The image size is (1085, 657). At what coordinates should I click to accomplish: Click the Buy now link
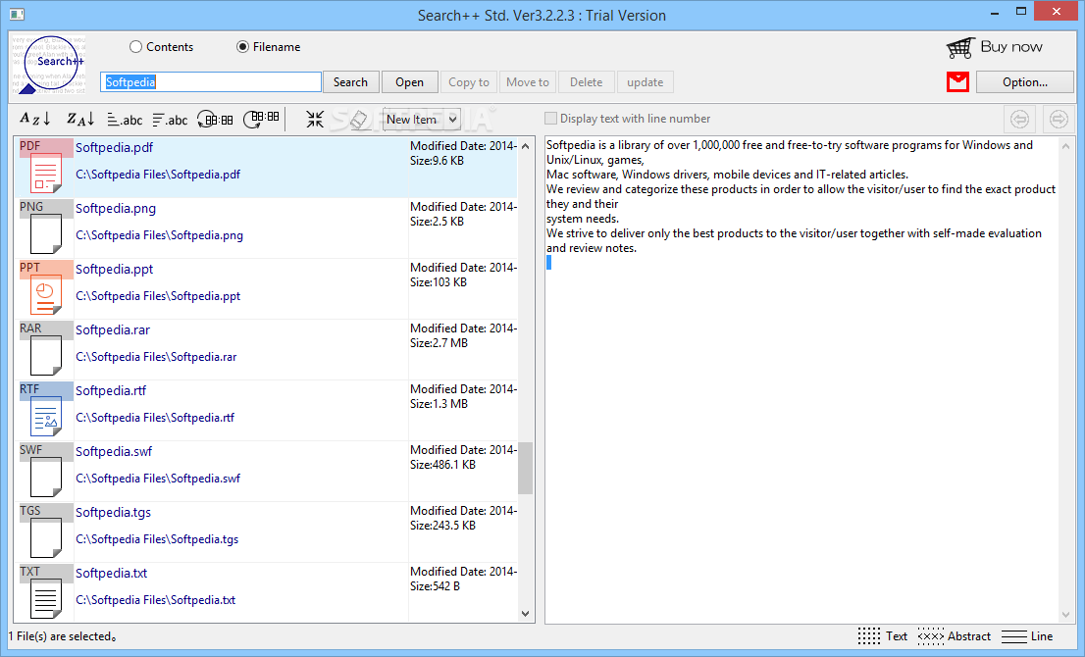coord(1011,47)
